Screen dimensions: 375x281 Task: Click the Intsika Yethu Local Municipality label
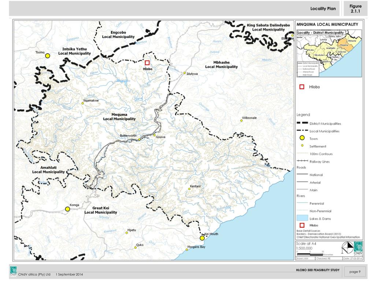click(75, 51)
